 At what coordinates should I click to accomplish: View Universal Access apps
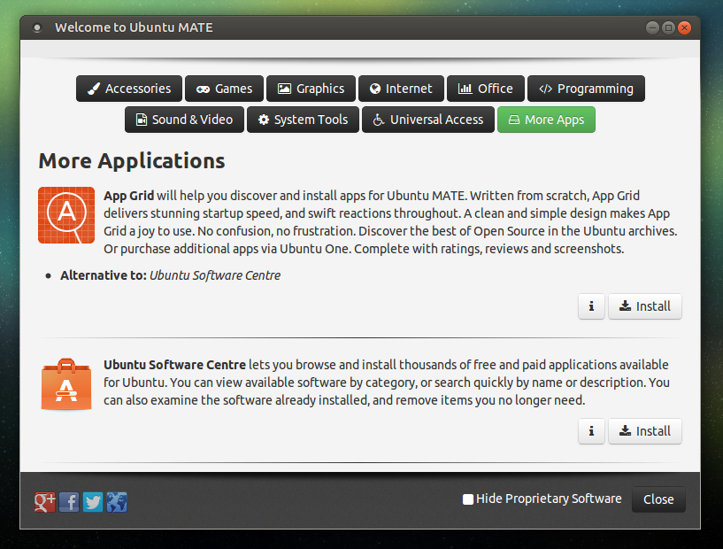[427, 119]
